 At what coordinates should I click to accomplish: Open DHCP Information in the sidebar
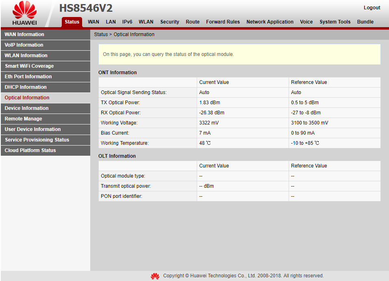click(46, 87)
